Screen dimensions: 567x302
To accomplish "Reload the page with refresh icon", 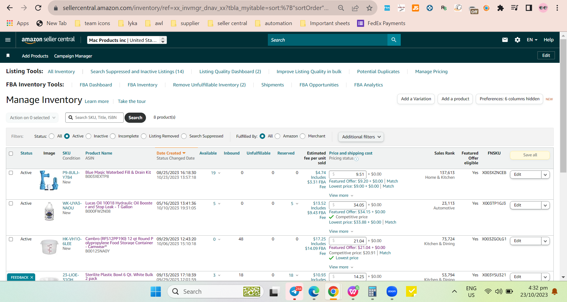I will coord(38,8).
